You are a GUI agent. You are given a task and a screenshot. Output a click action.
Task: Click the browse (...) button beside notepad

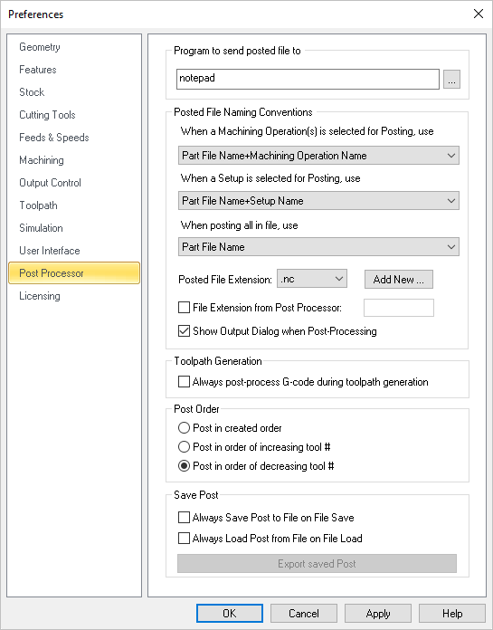pos(451,79)
